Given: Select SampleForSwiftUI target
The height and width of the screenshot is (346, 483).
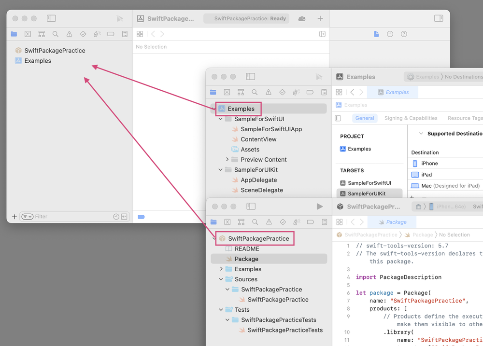Looking at the screenshot, I should [x=369, y=183].
